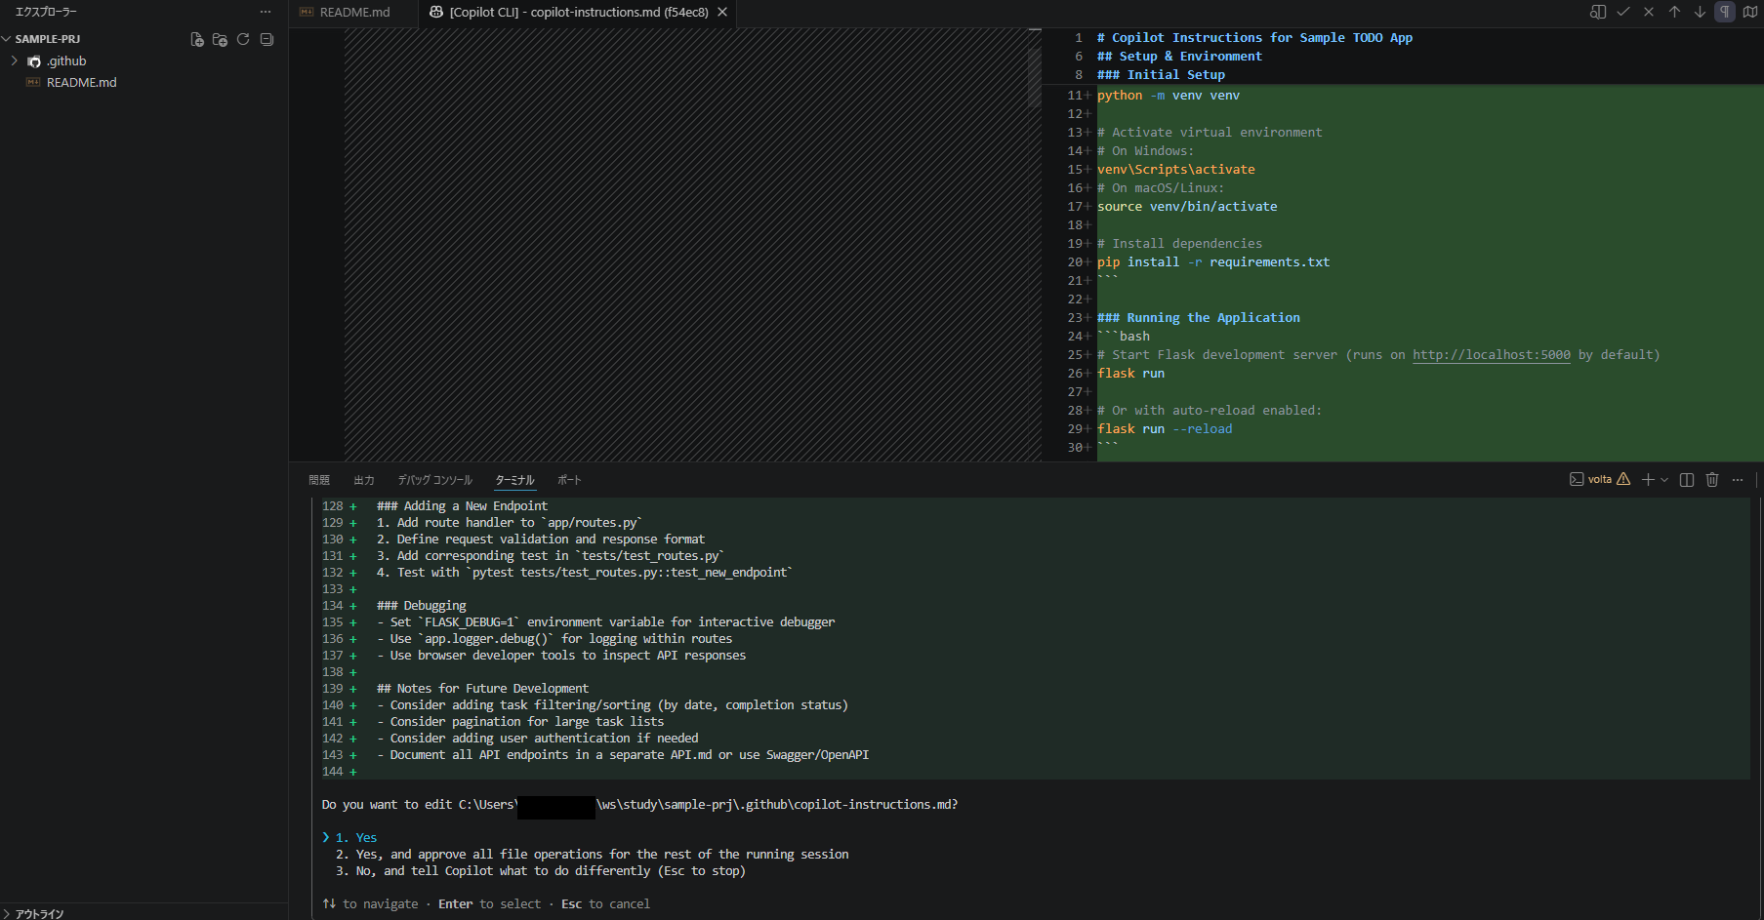Click the Copilot icon on diff tab
Viewport: 1764px width, 920px height.
point(436,12)
